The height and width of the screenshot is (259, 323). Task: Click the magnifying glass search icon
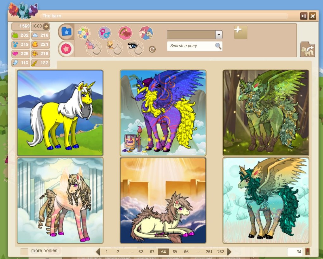point(218,46)
